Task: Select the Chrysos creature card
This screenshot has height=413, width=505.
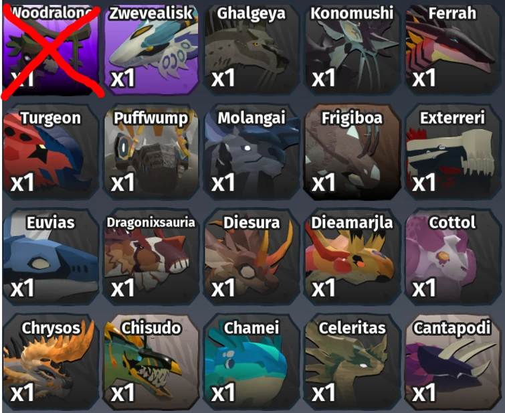Action: pyautogui.click(x=51, y=361)
